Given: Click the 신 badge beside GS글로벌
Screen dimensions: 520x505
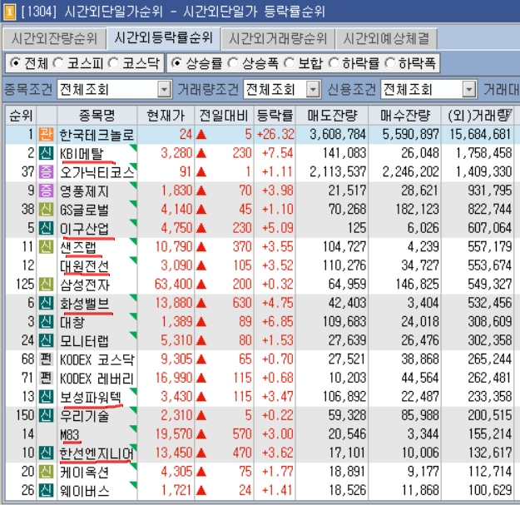Looking at the screenshot, I should point(46,209).
